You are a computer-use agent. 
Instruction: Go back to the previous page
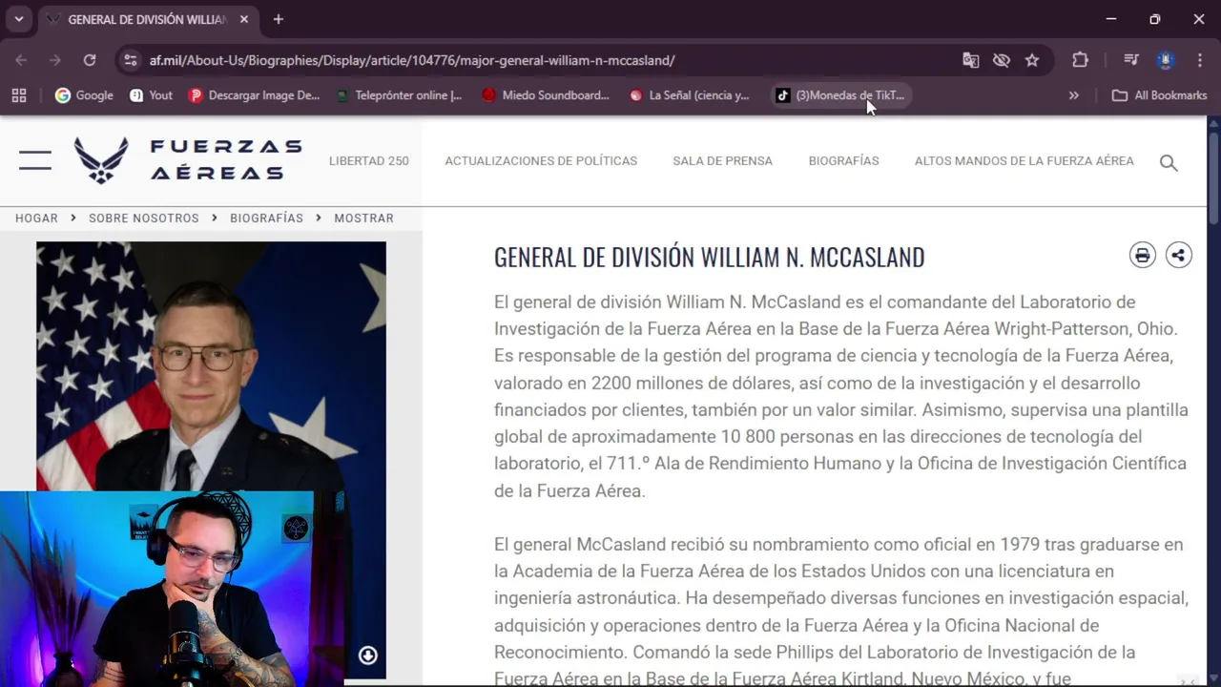(x=21, y=60)
